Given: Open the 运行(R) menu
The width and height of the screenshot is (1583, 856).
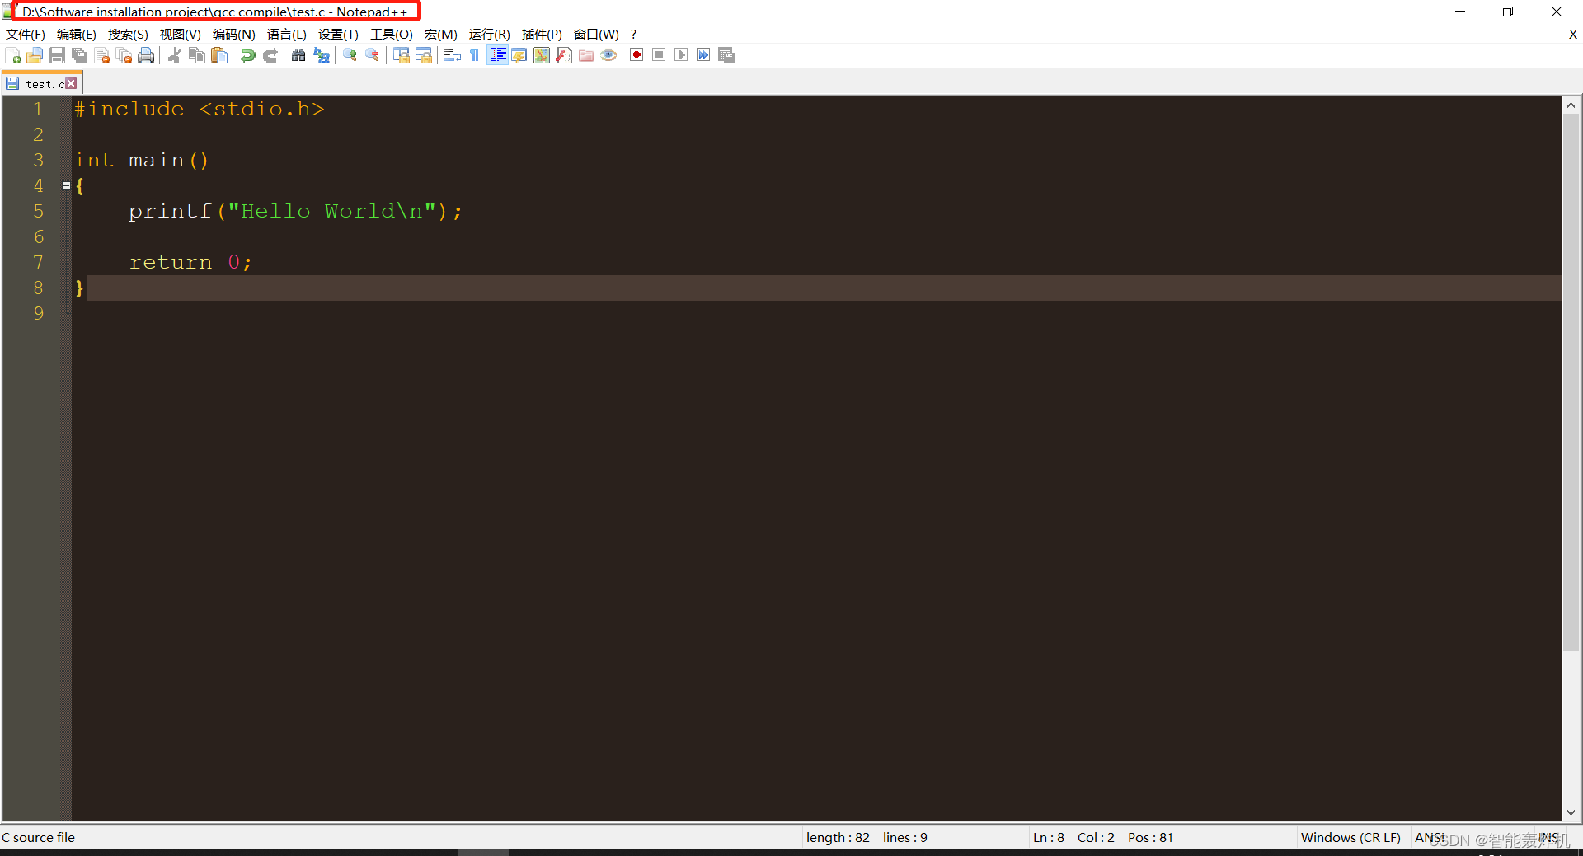Looking at the screenshot, I should pos(489,34).
